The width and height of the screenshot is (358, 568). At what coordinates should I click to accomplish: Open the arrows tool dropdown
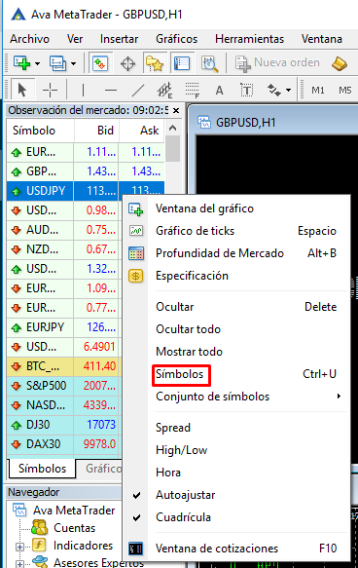[x=288, y=90]
